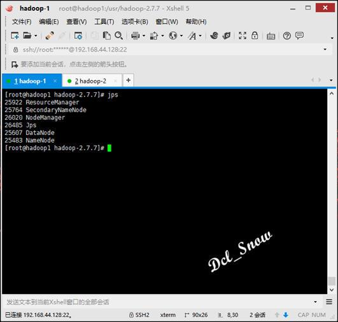
Task: Toggle full screen mode icon
Action: (243, 36)
